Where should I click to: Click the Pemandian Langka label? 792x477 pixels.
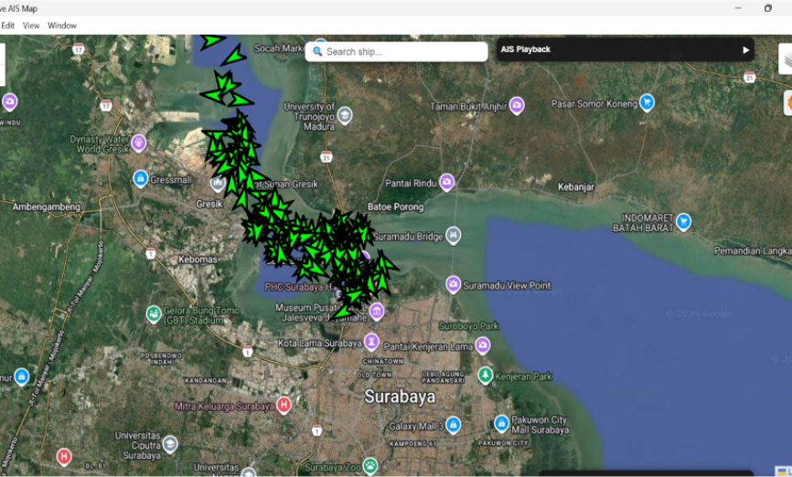tap(753, 251)
